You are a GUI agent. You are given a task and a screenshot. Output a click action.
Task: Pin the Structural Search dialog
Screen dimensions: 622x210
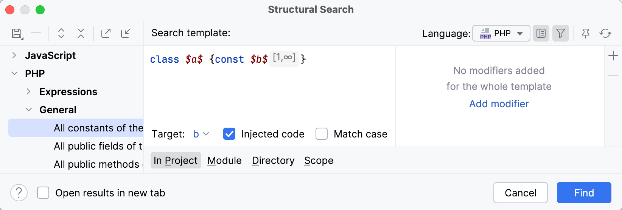[x=586, y=34]
